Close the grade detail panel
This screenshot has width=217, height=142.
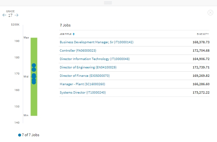(210, 13)
